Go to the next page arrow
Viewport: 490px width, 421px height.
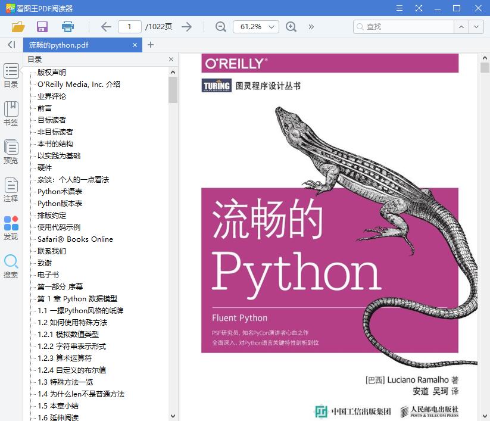(x=186, y=27)
